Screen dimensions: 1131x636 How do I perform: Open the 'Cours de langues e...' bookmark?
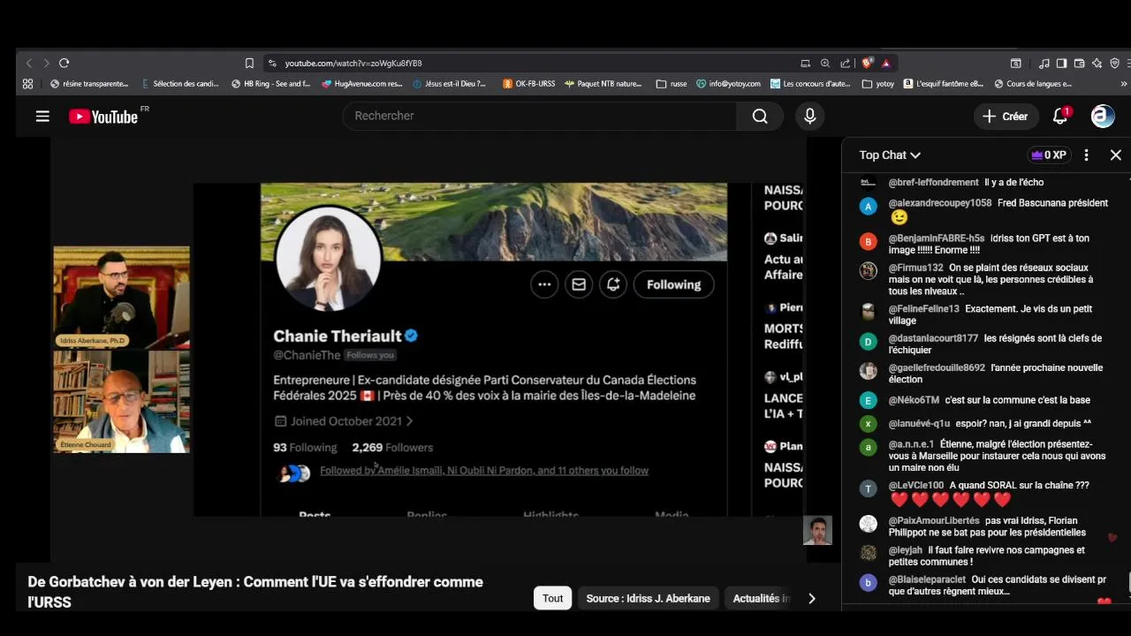pos(1033,84)
